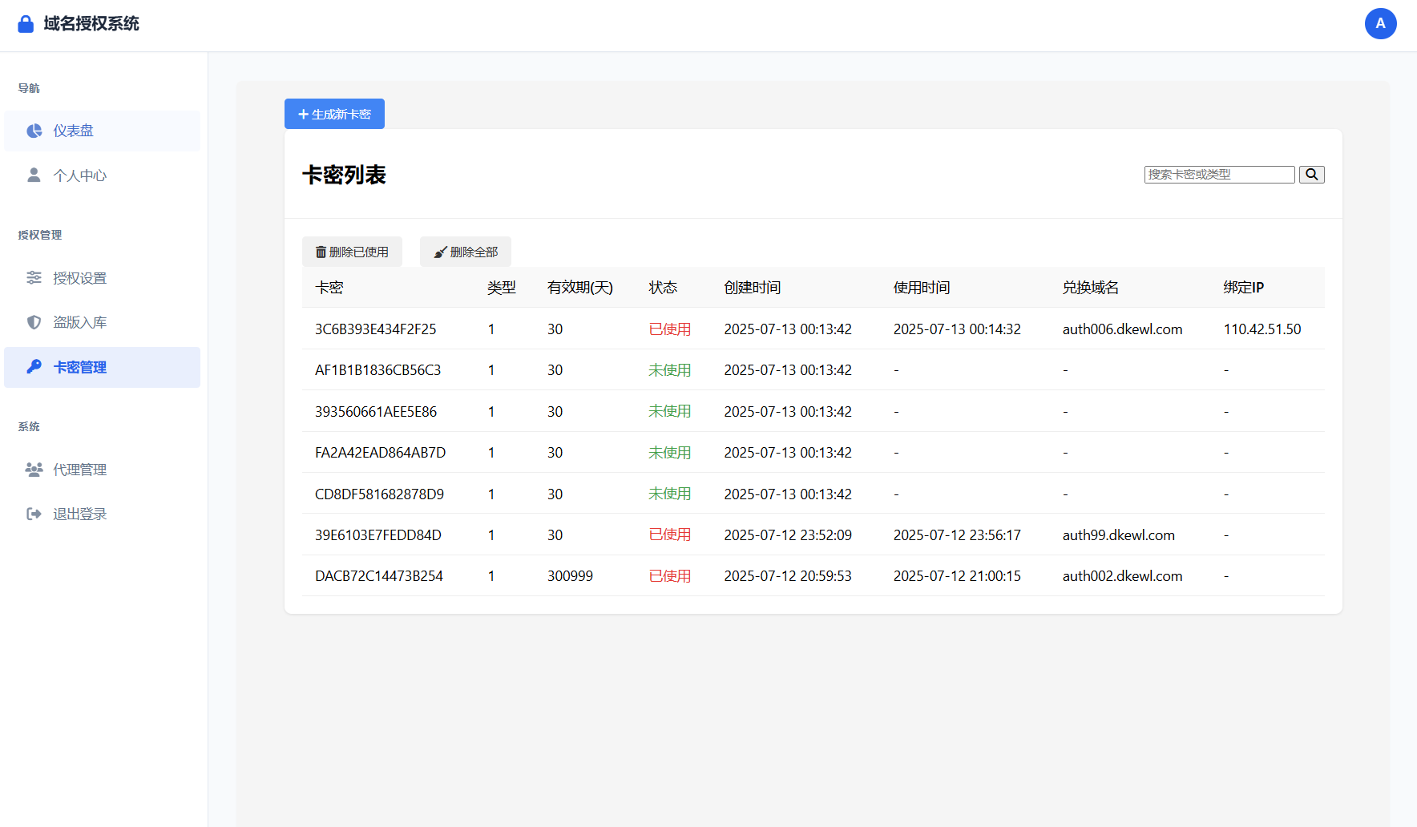Click 生成新卡密 button
This screenshot has width=1417, height=827.
click(x=334, y=114)
